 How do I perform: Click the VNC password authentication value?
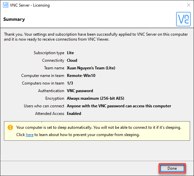pos(80,91)
